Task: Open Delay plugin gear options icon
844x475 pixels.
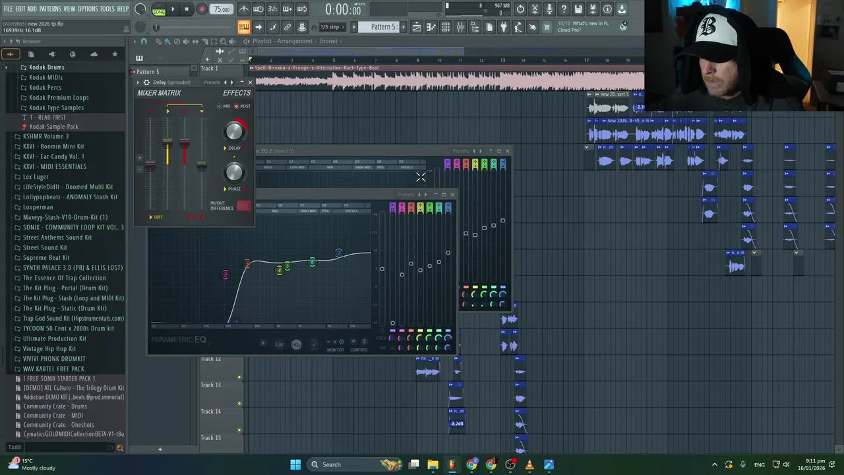Action: tap(146, 82)
